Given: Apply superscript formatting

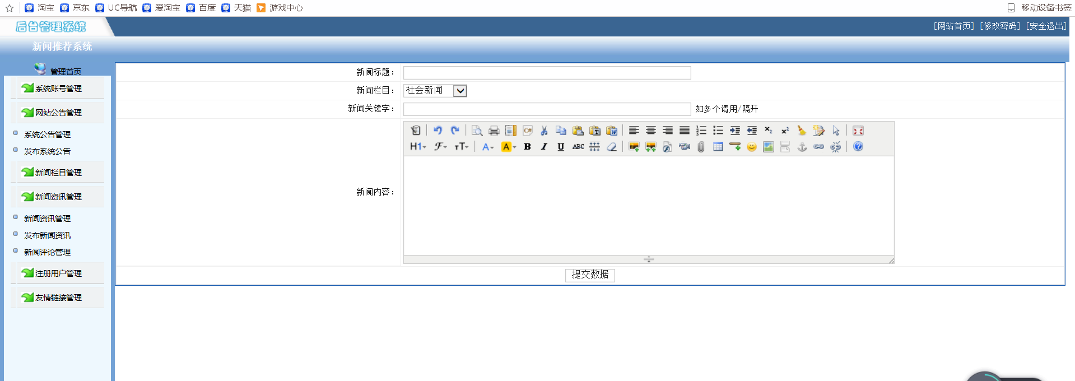Looking at the screenshot, I should (x=785, y=131).
